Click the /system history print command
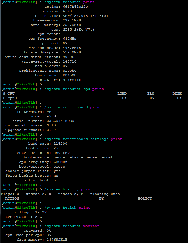The image size is (188, 243). (68, 189)
